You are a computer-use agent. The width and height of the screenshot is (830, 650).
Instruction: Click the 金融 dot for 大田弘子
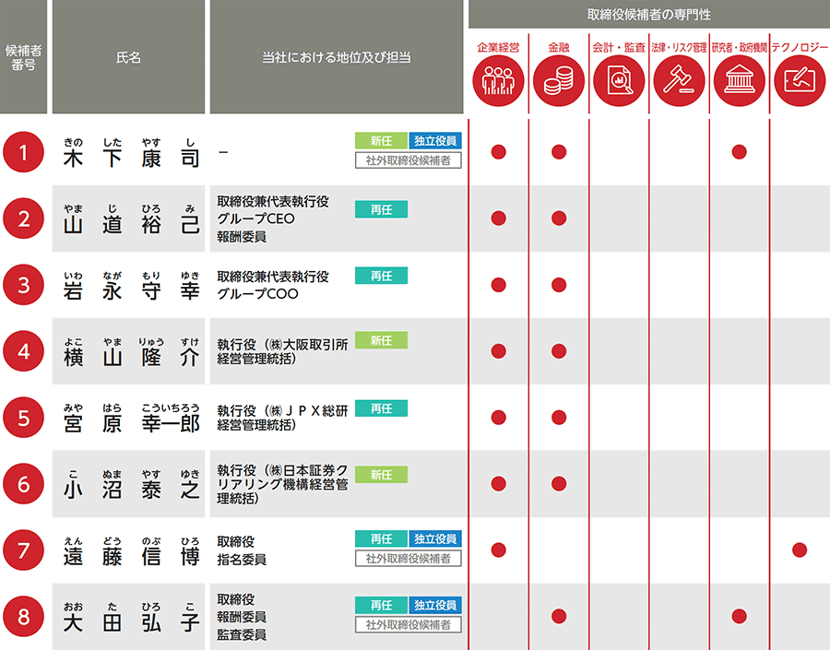click(x=559, y=616)
